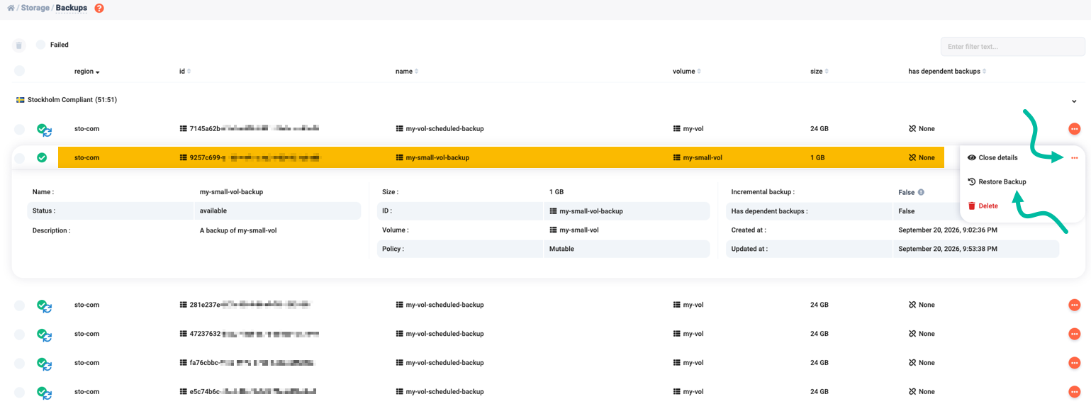The image size is (1091, 404).
Task: Click my-vol-scheduled-backup name in row fa76cbbc
Action: [x=440, y=363]
